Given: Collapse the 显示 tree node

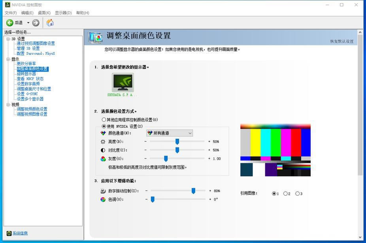Looking at the screenshot, I should [x=8, y=59].
